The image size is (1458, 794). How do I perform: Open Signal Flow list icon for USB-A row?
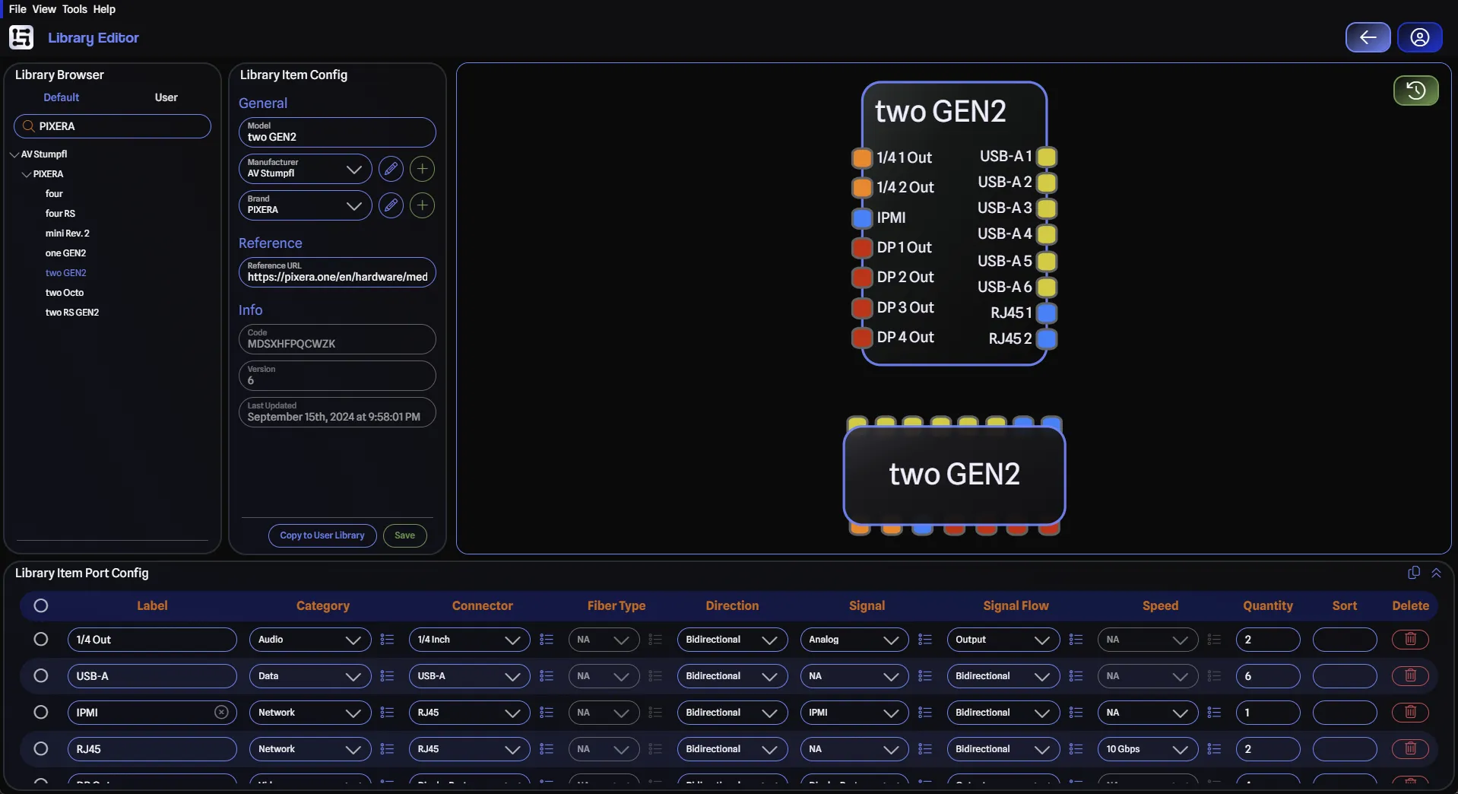click(1075, 676)
